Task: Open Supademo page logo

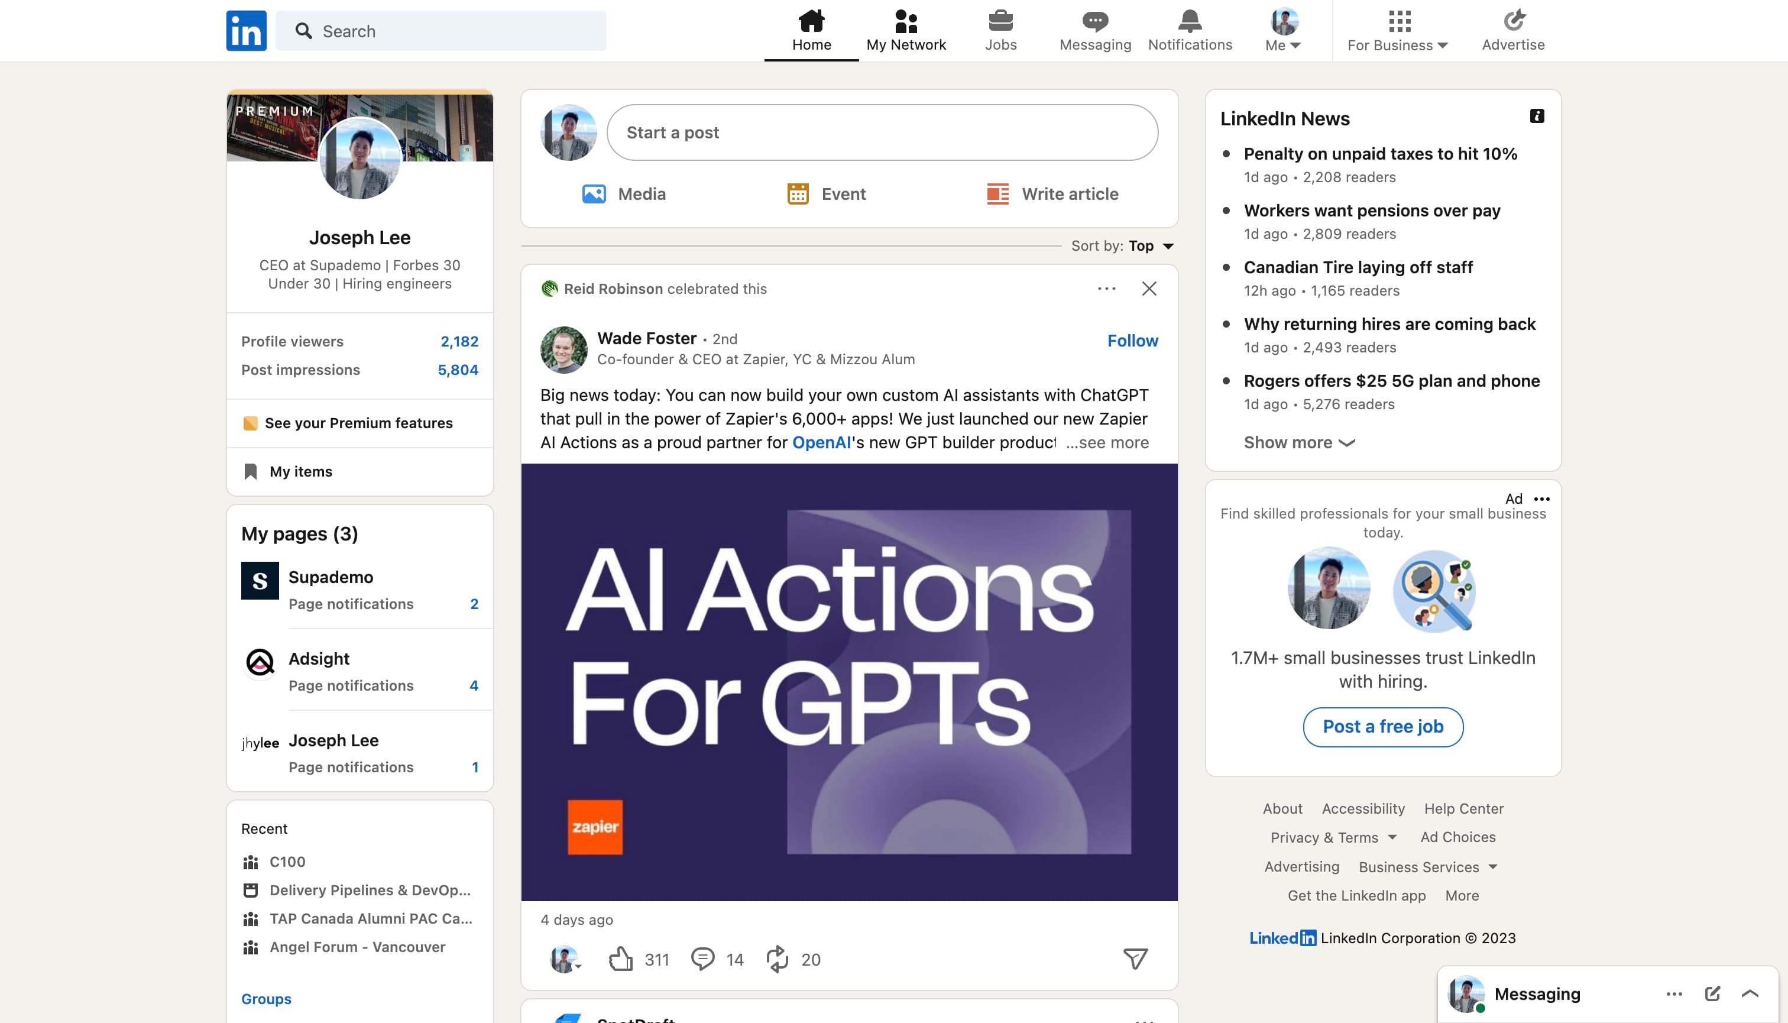Action: click(x=260, y=580)
